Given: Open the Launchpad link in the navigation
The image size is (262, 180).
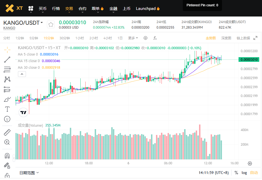Looking at the screenshot, I should point(148,9).
